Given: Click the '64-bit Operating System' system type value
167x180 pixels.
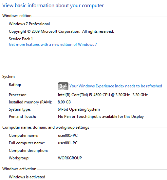Looking at the screenshot, I should pos(79,109).
